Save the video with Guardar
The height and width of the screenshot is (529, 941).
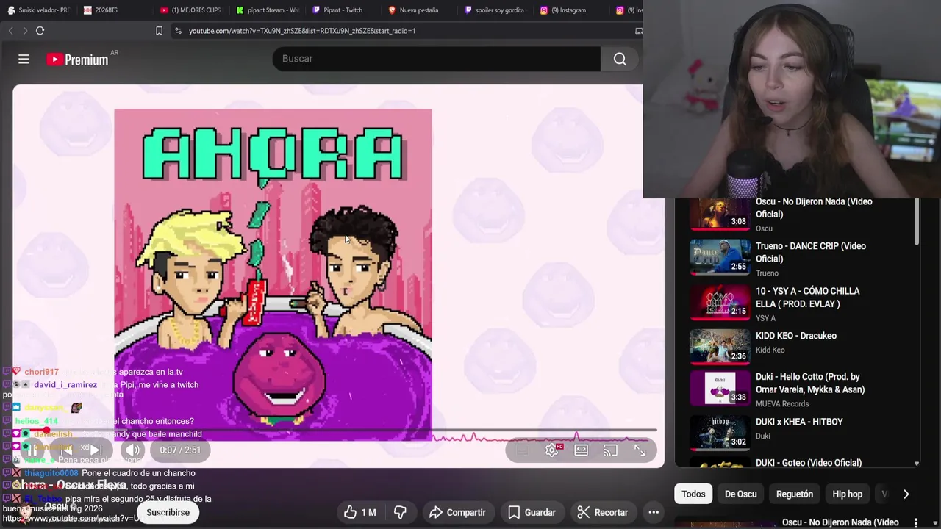[x=532, y=512]
